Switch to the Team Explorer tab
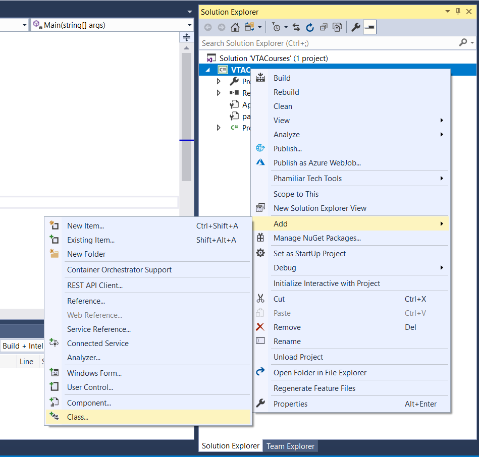This screenshot has width=479, height=457. point(290,446)
